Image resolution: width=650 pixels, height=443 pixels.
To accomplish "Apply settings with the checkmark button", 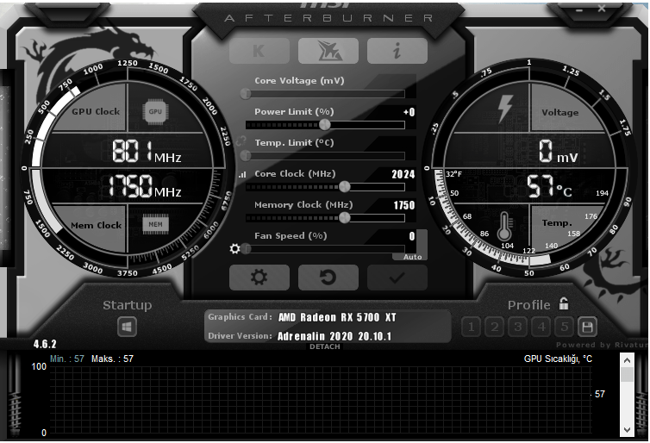I will 397,278.
